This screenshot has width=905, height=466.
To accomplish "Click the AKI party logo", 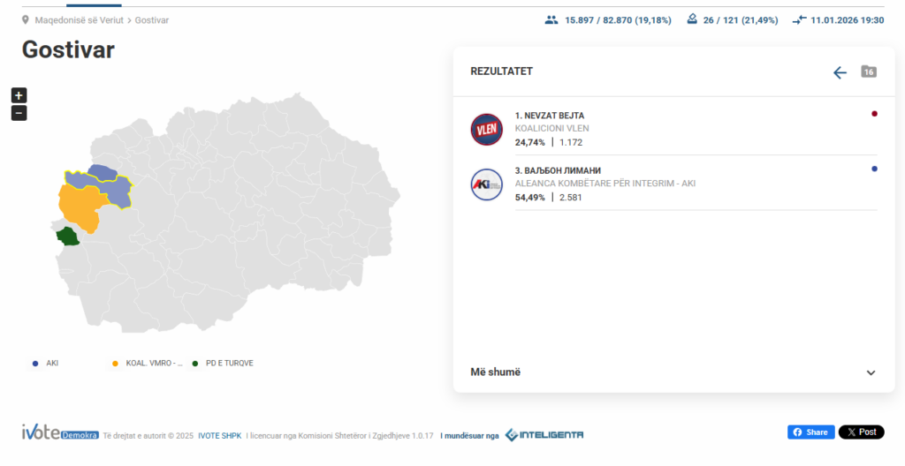I will coord(486,184).
